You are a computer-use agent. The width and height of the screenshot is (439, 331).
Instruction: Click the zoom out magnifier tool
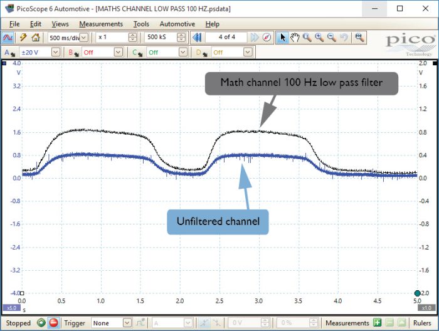[x=332, y=37]
